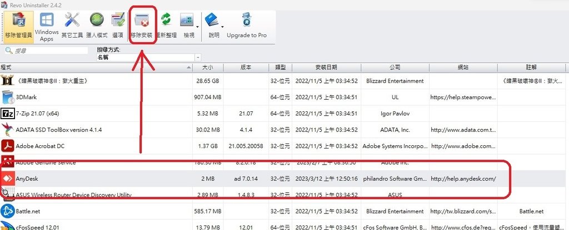Image resolution: width=569 pixels, height=230 pixels.
Task: Expand the 說明 dropdown arrow
Action: pos(222,27)
